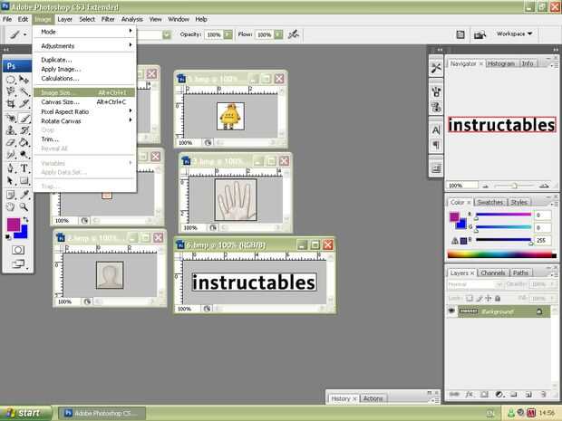The height and width of the screenshot is (421, 562).
Task: Switch to the Swatches tab
Action: coord(490,202)
